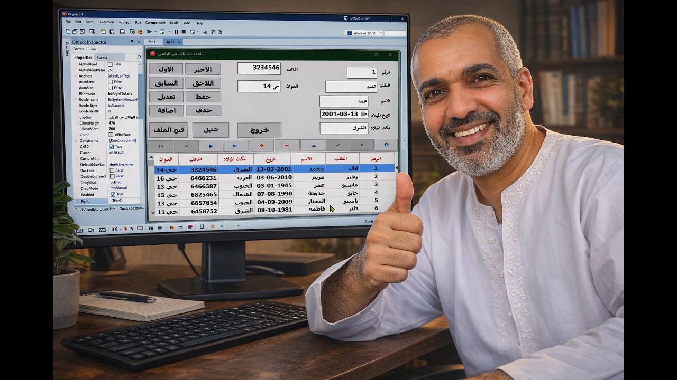The width and height of the screenshot is (677, 380).
Task: Toggle the AutoScroll checkbox
Action: point(110,82)
